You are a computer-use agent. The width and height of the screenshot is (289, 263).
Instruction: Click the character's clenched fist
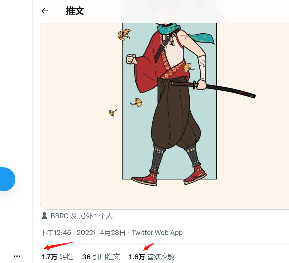[131, 59]
